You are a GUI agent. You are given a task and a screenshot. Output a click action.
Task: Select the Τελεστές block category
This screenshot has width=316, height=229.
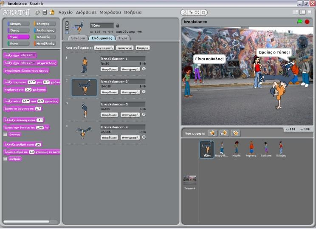coord(45,37)
